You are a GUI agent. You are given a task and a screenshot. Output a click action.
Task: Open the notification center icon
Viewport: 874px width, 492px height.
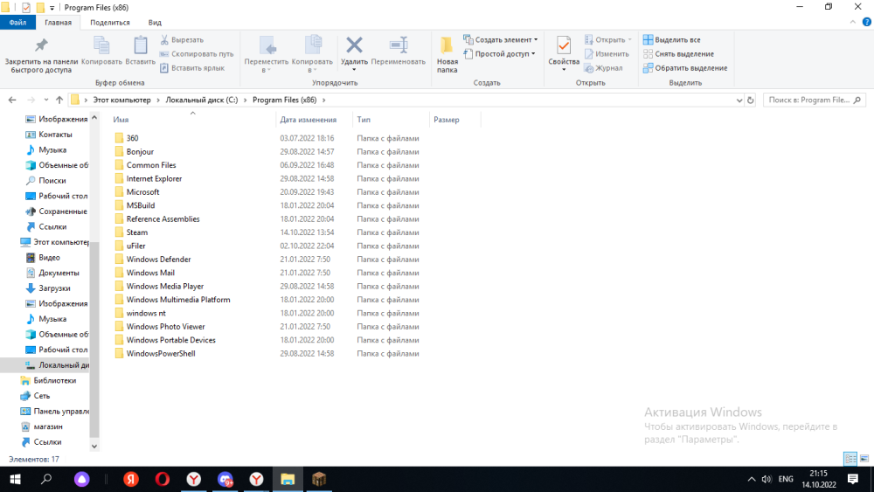click(853, 479)
